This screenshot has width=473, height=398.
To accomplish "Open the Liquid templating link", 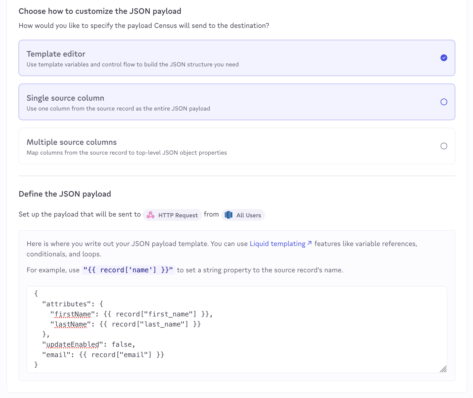I will (277, 244).
